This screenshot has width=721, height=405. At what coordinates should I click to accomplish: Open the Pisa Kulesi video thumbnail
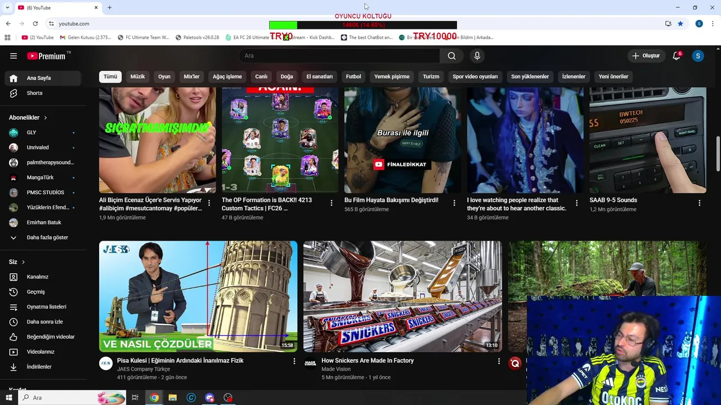tap(198, 296)
